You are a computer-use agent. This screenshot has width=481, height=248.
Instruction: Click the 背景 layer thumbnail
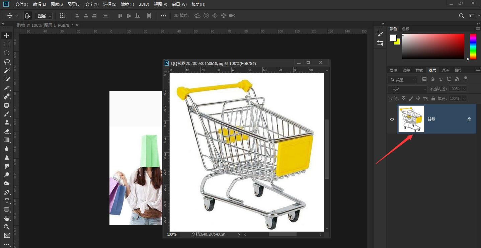click(411, 119)
